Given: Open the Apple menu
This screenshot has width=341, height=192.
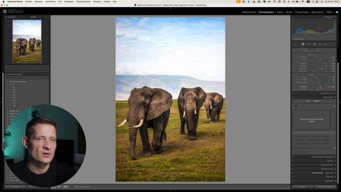Looking at the screenshot, I should (x=3, y=2).
